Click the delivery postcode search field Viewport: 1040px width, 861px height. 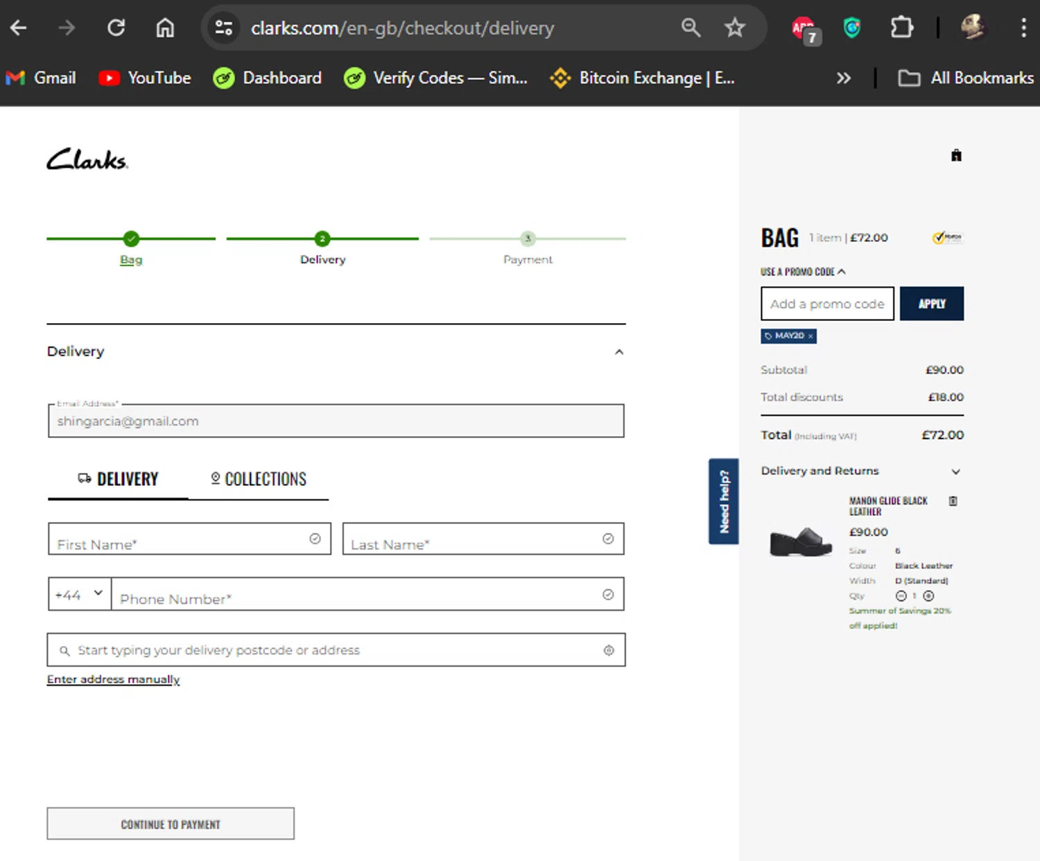click(336, 650)
